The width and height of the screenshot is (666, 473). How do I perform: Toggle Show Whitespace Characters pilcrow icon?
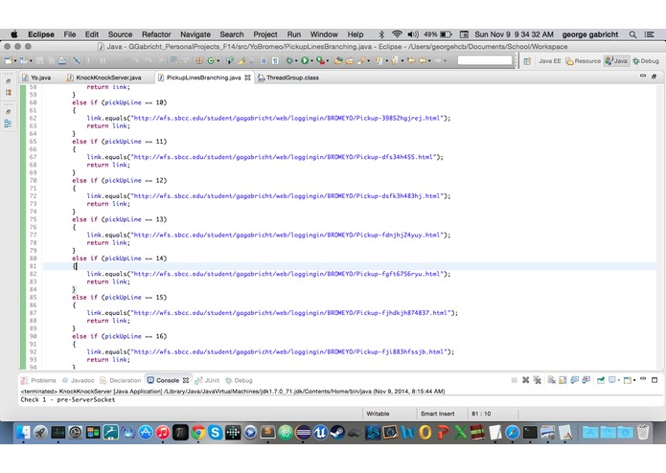pyautogui.click(x=275, y=60)
